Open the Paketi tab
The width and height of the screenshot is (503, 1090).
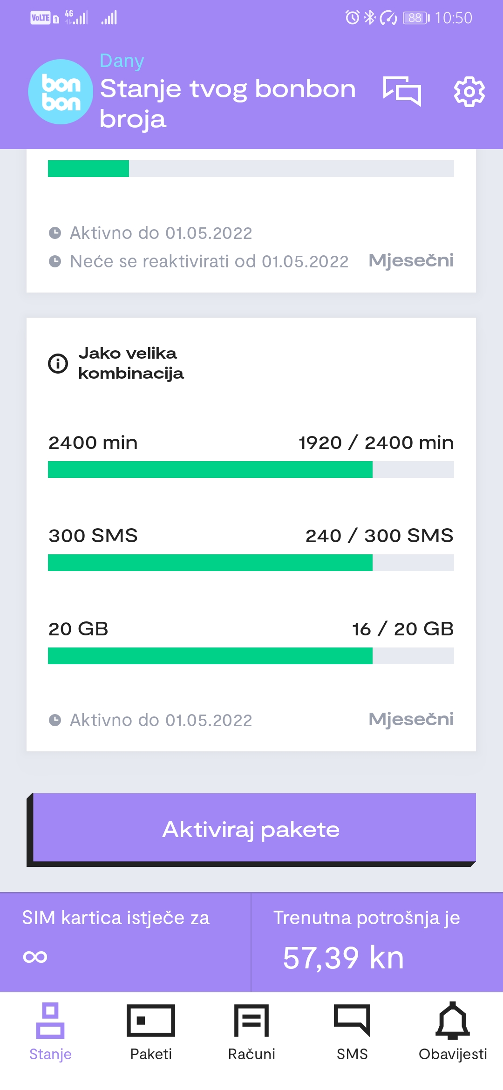click(x=151, y=1031)
